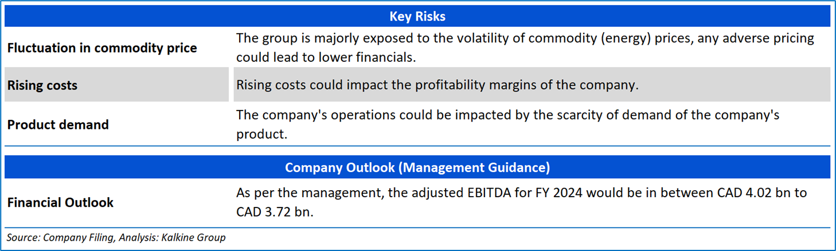Select the Financial Outlook row label
The width and height of the screenshot is (836, 251).
coord(60,202)
